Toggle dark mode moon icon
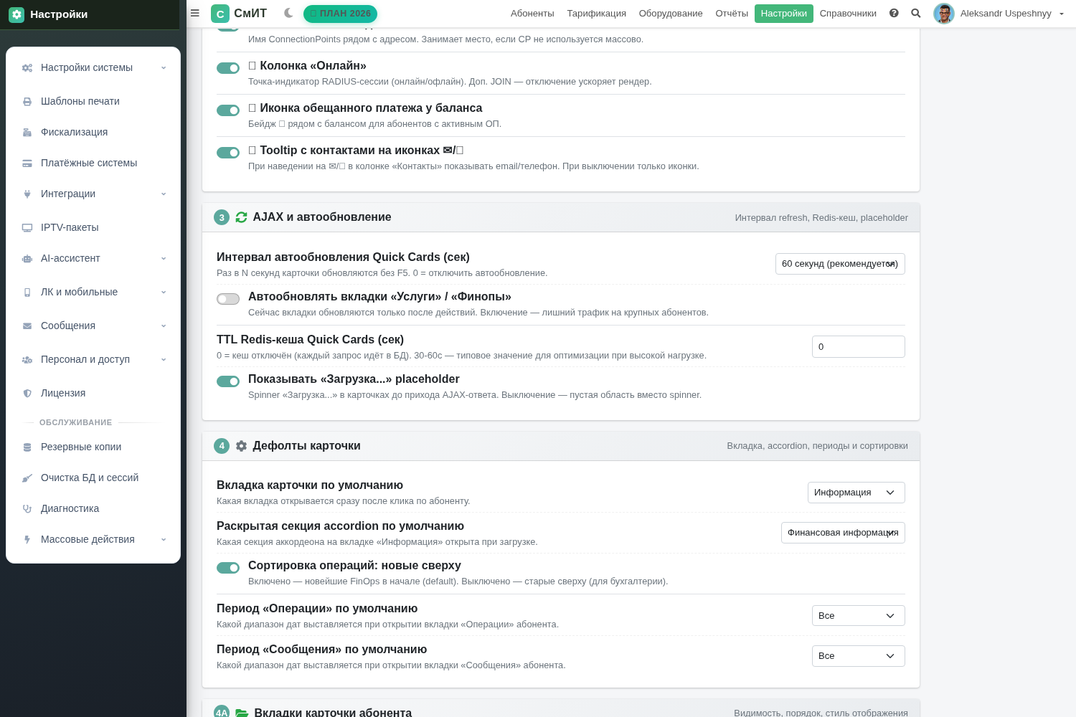Screen dimensions: 1076x717 (288, 13)
